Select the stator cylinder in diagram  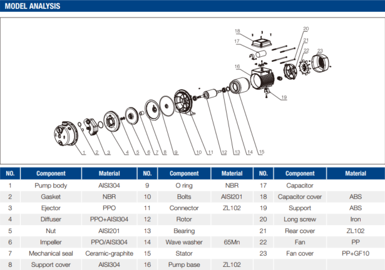click(239, 86)
